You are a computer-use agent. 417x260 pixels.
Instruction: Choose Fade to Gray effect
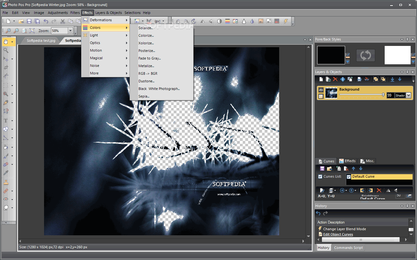click(162, 58)
